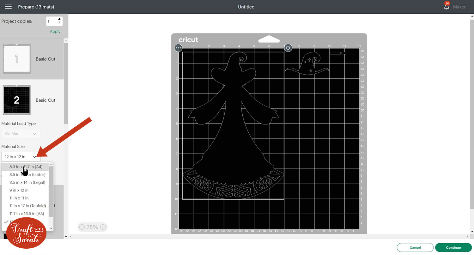Choose 8.3 in x 11.7 in (A4)

pos(26,167)
